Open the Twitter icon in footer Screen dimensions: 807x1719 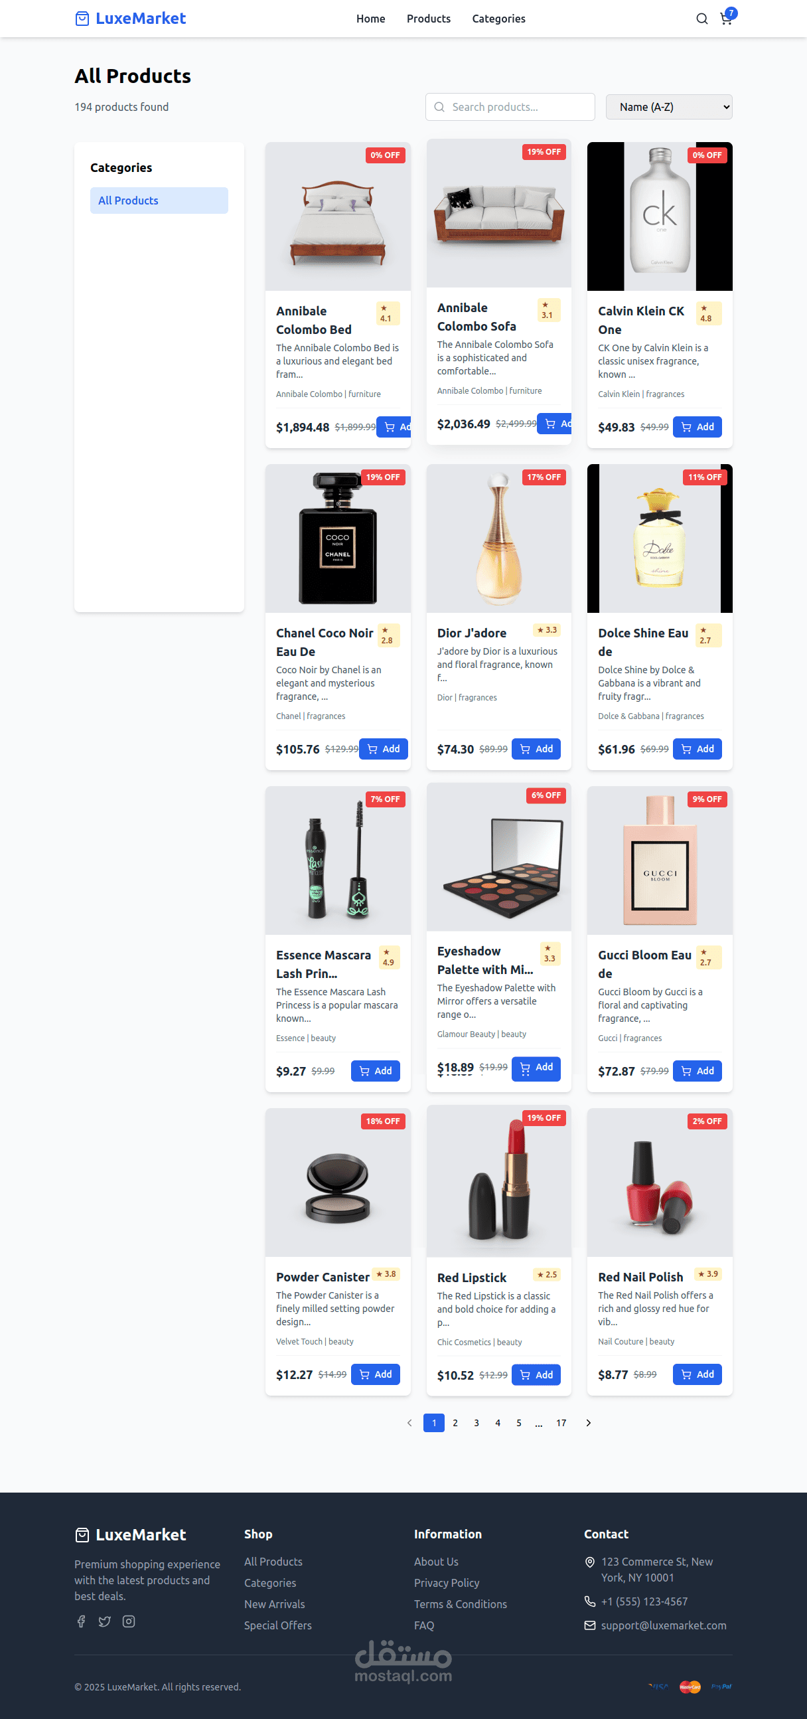pyautogui.click(x=105, y=1621)
